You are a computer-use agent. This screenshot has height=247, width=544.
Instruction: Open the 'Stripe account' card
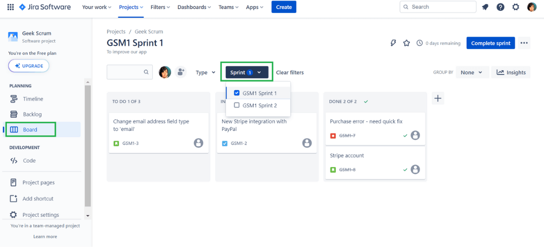click(x=375, y=163)
